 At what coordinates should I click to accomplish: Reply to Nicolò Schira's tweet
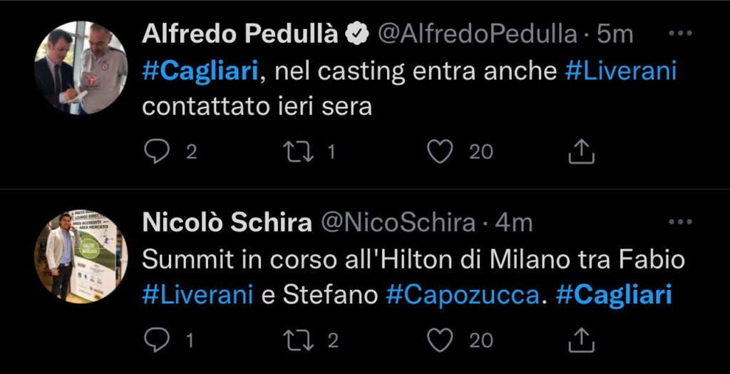coord(155,340)
